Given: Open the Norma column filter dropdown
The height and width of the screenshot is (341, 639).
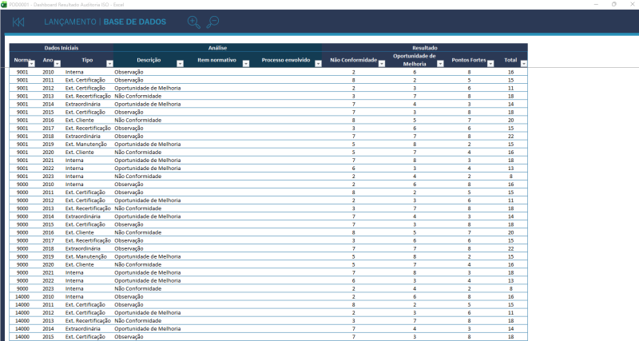Looking at the screenshot, I should pos(32,62).
